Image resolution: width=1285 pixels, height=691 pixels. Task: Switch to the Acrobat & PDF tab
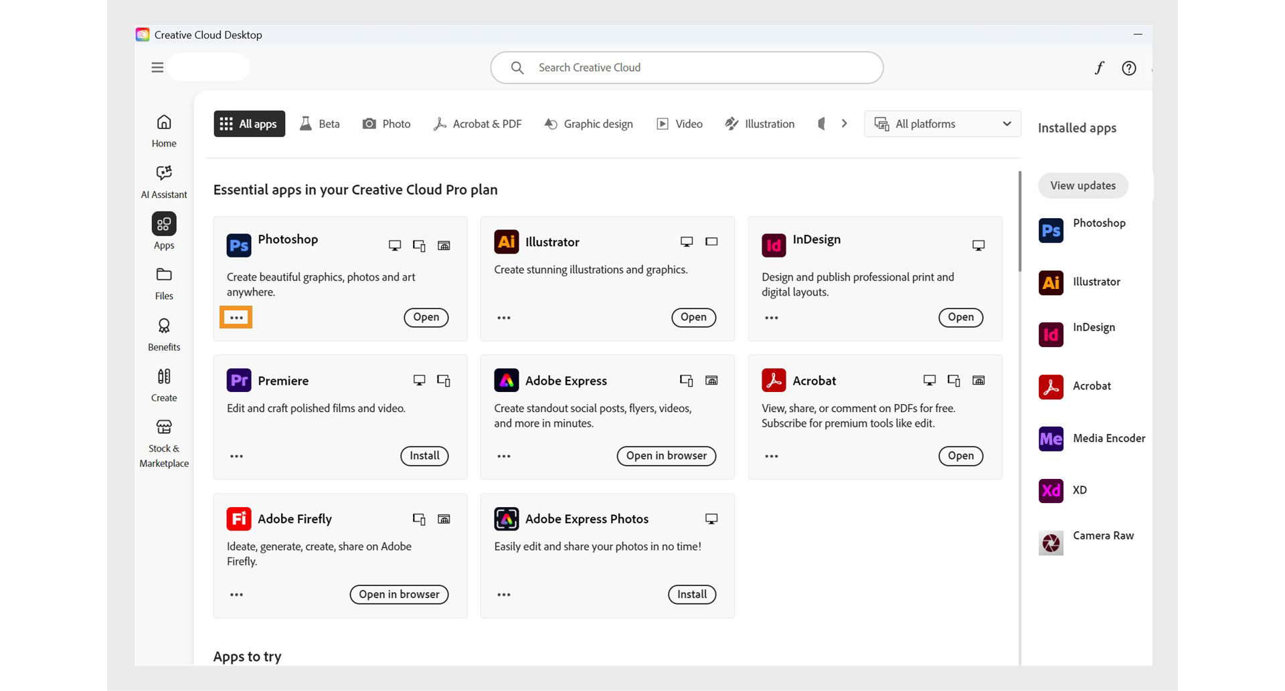pos(477,124)
